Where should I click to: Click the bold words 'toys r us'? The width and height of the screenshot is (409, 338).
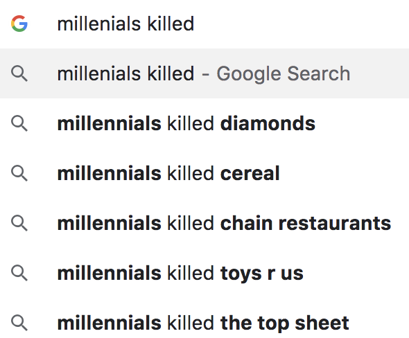pyautogui.click(x=262, y=274)
